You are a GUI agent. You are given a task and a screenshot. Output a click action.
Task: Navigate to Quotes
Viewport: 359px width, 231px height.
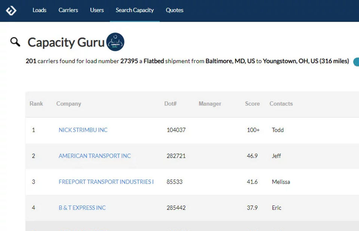coord(175,10)
